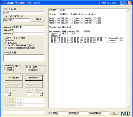Click the empty (Non)OID2 input field

coord(29,30)
